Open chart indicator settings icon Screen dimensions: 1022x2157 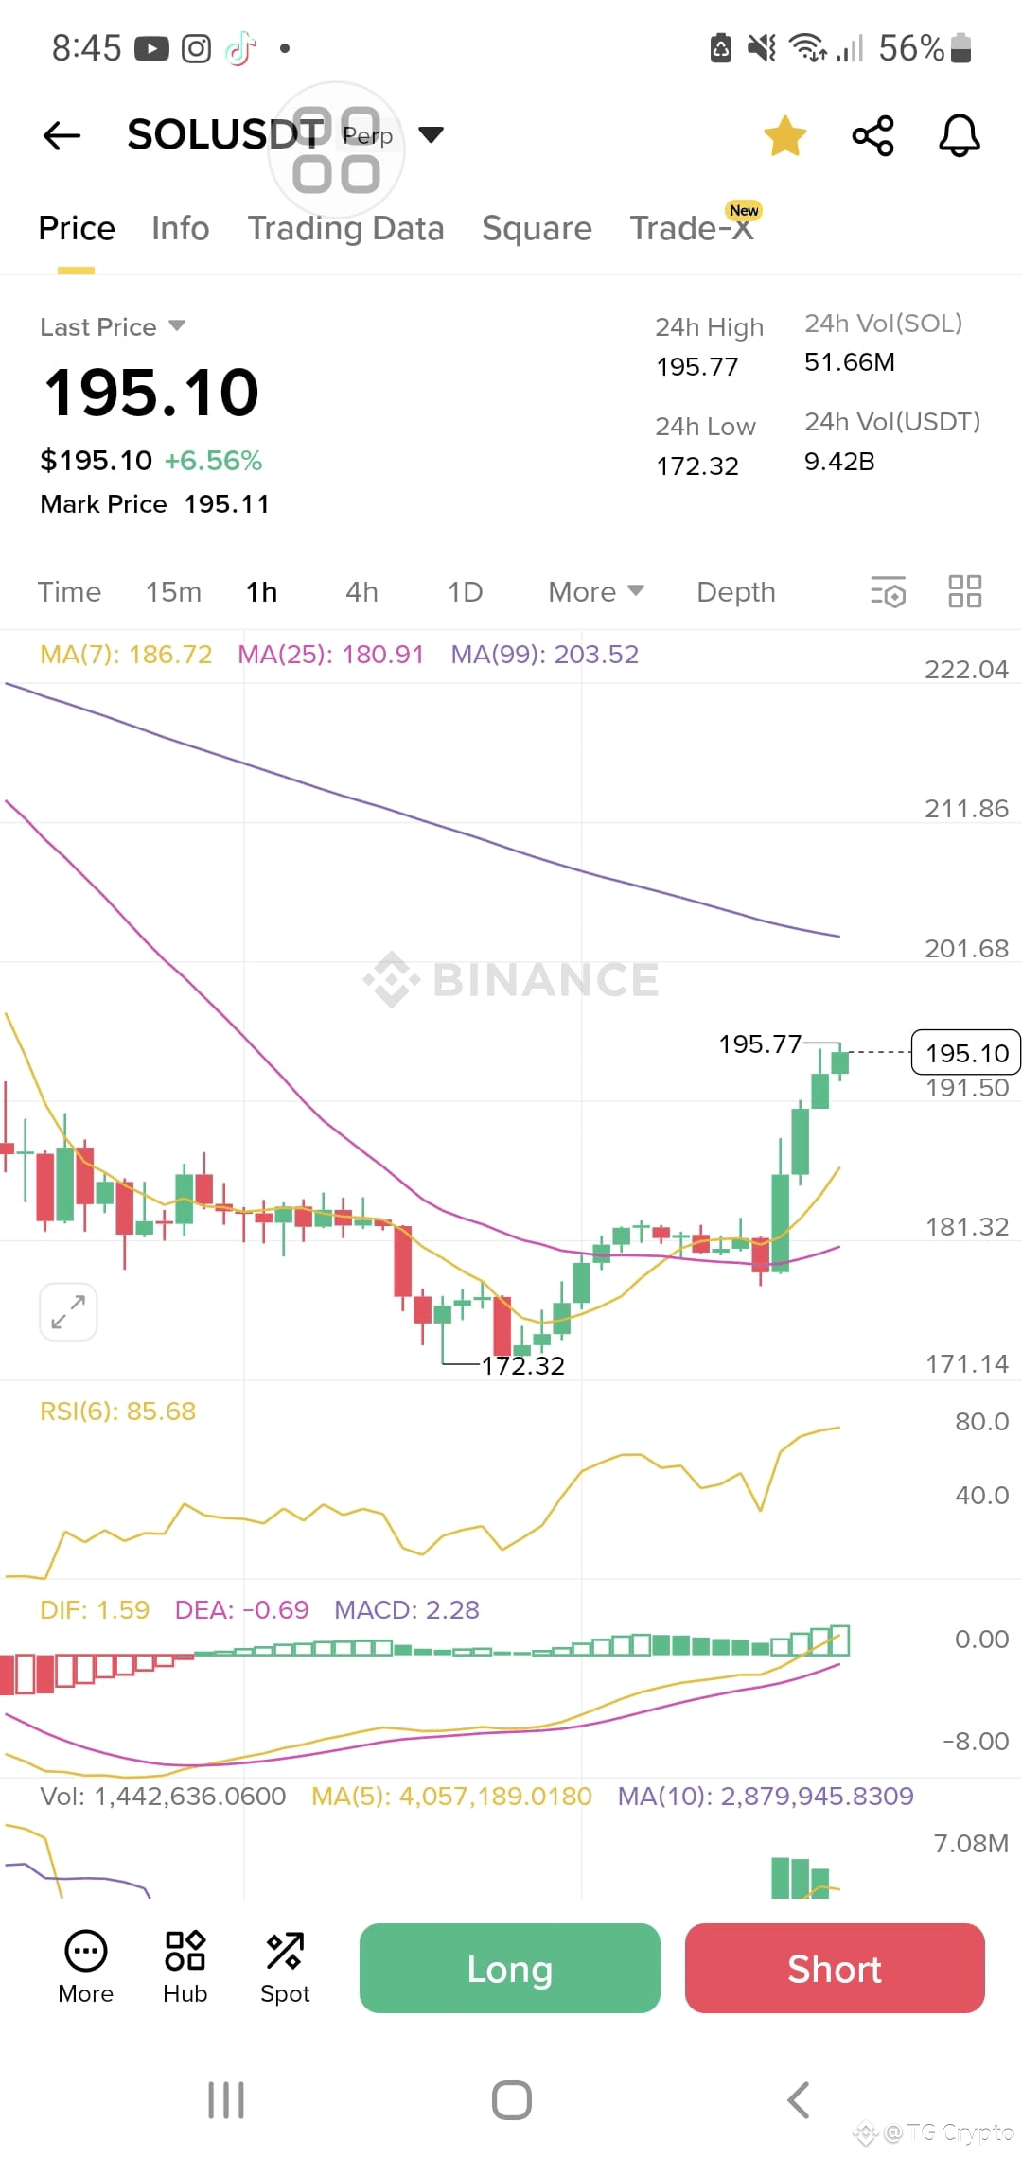pyautogui.click(x=889, y=592)
